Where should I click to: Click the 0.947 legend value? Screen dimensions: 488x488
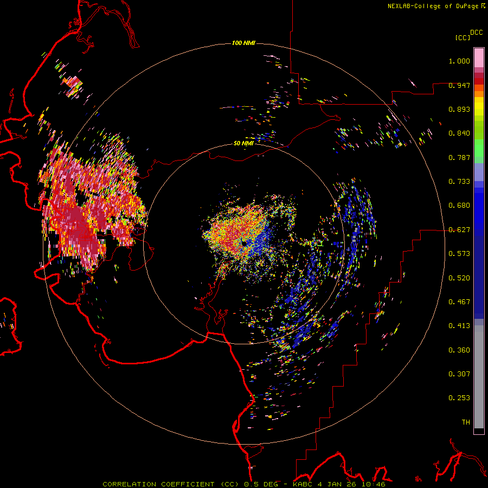click(x=459, y=85)
